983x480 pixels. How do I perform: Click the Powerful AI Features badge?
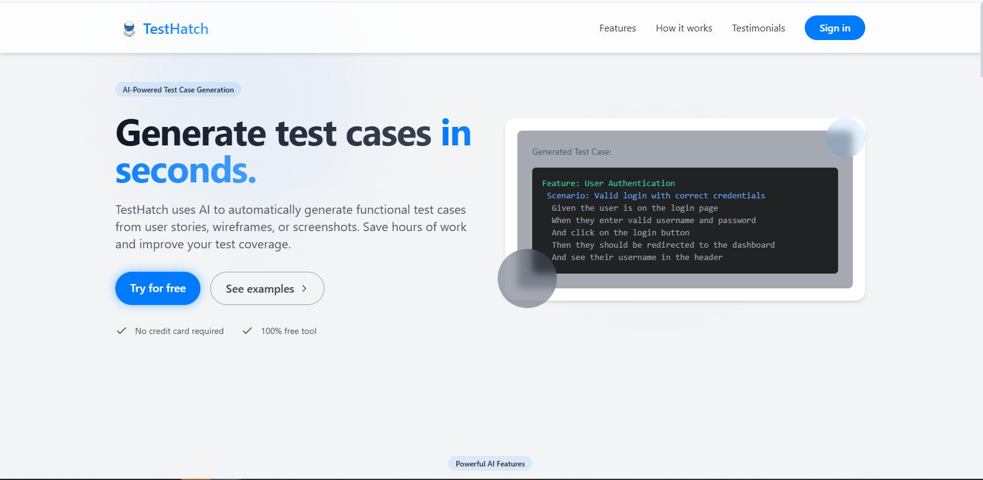click(x=490, y=464)
